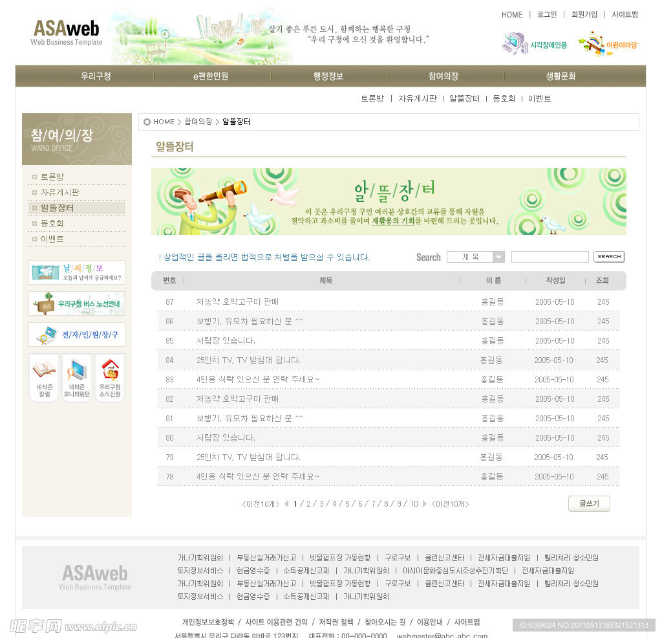Image resolution: width=662 pixels, height=638 pixels.
Task: Open the 날씨정보 weather banner
Action: 77,272
